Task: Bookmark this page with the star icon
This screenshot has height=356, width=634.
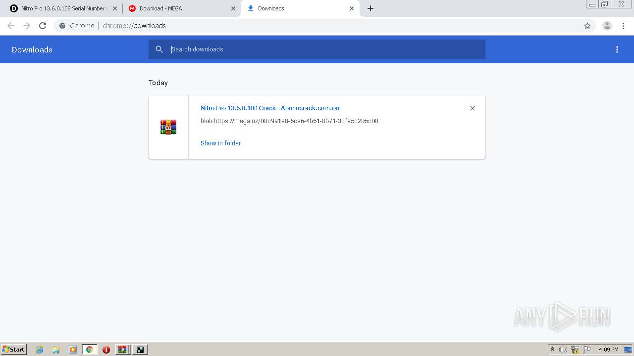Action: tap(587, 26)
